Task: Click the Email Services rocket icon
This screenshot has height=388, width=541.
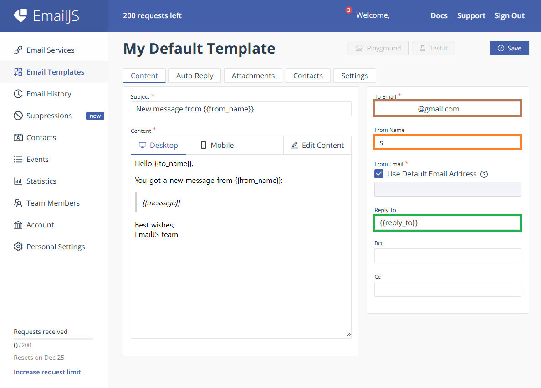Action: tap(18, 50)
